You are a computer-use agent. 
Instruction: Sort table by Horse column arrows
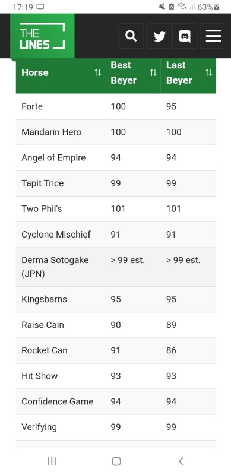pos(97,72)
